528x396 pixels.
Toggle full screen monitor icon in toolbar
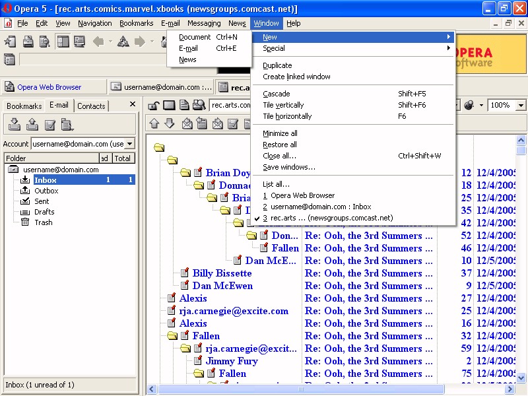(79, 42)
